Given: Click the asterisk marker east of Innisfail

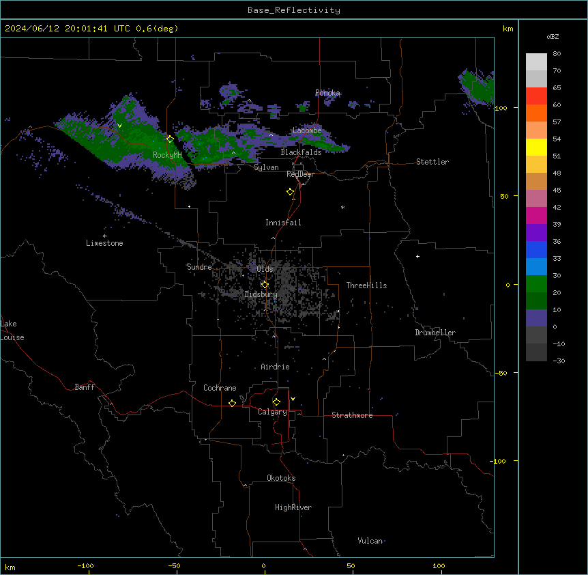Looking at the screenshot, I should click(342, 207).
